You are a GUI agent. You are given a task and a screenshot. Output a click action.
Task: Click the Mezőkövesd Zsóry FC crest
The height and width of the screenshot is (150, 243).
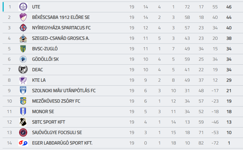tap(23, 101)
